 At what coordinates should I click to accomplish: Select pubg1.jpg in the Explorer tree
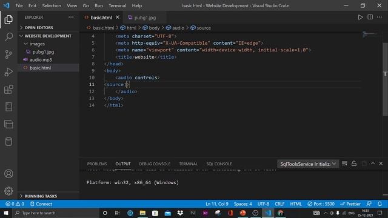coord(48,51)
